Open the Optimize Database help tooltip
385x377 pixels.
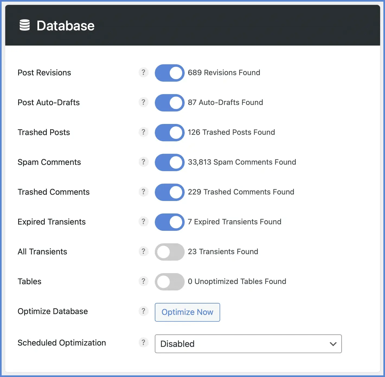pyautogui.click(x=143, y=311)
